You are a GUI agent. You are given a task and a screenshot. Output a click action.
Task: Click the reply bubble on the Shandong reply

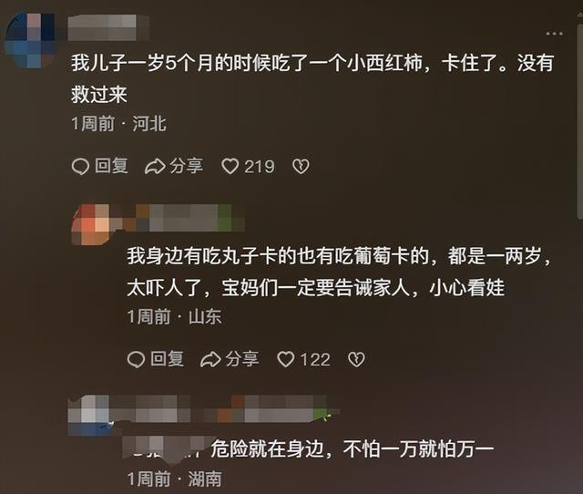(136, 359)
